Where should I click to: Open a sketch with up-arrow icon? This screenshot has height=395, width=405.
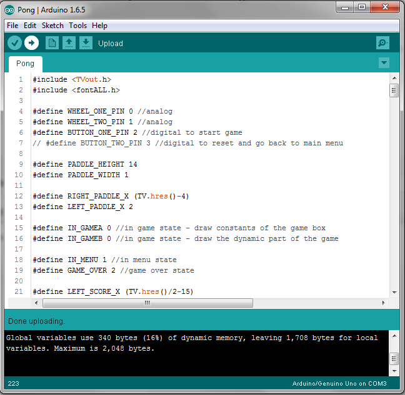pos(69,43)
